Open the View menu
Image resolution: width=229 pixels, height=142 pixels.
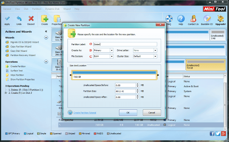pyautogui.click(x=17, y=9)
